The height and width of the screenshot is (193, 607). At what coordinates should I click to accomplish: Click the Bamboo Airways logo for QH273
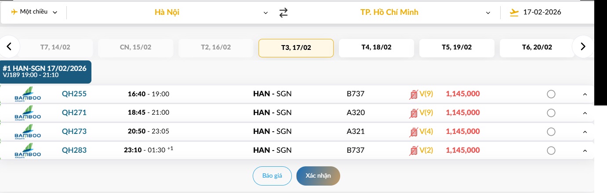28,131
